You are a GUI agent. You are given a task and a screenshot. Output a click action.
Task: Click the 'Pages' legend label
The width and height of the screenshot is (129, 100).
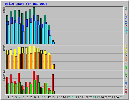[126, 30]
